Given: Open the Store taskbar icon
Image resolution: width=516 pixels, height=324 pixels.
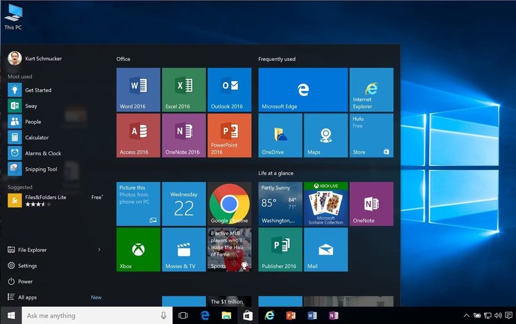Looking at the screenshot, I should point(248,315).
